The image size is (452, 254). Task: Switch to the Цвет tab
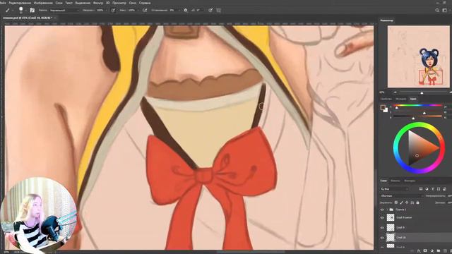tap(413, 99)
